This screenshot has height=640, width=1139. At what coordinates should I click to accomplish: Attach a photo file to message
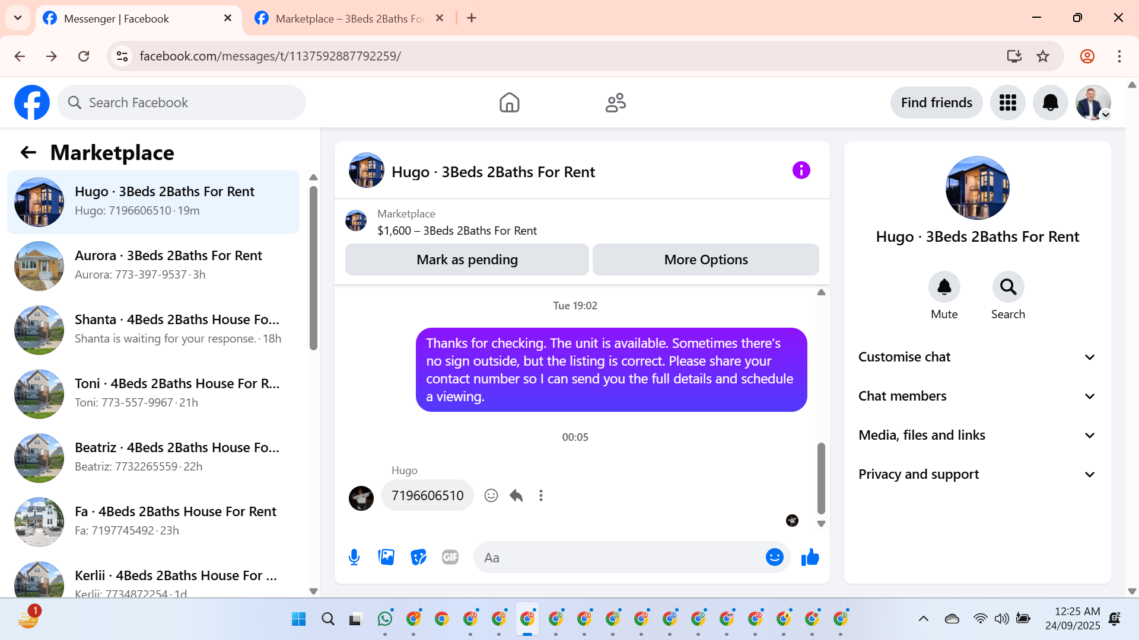tap(386, 557)
